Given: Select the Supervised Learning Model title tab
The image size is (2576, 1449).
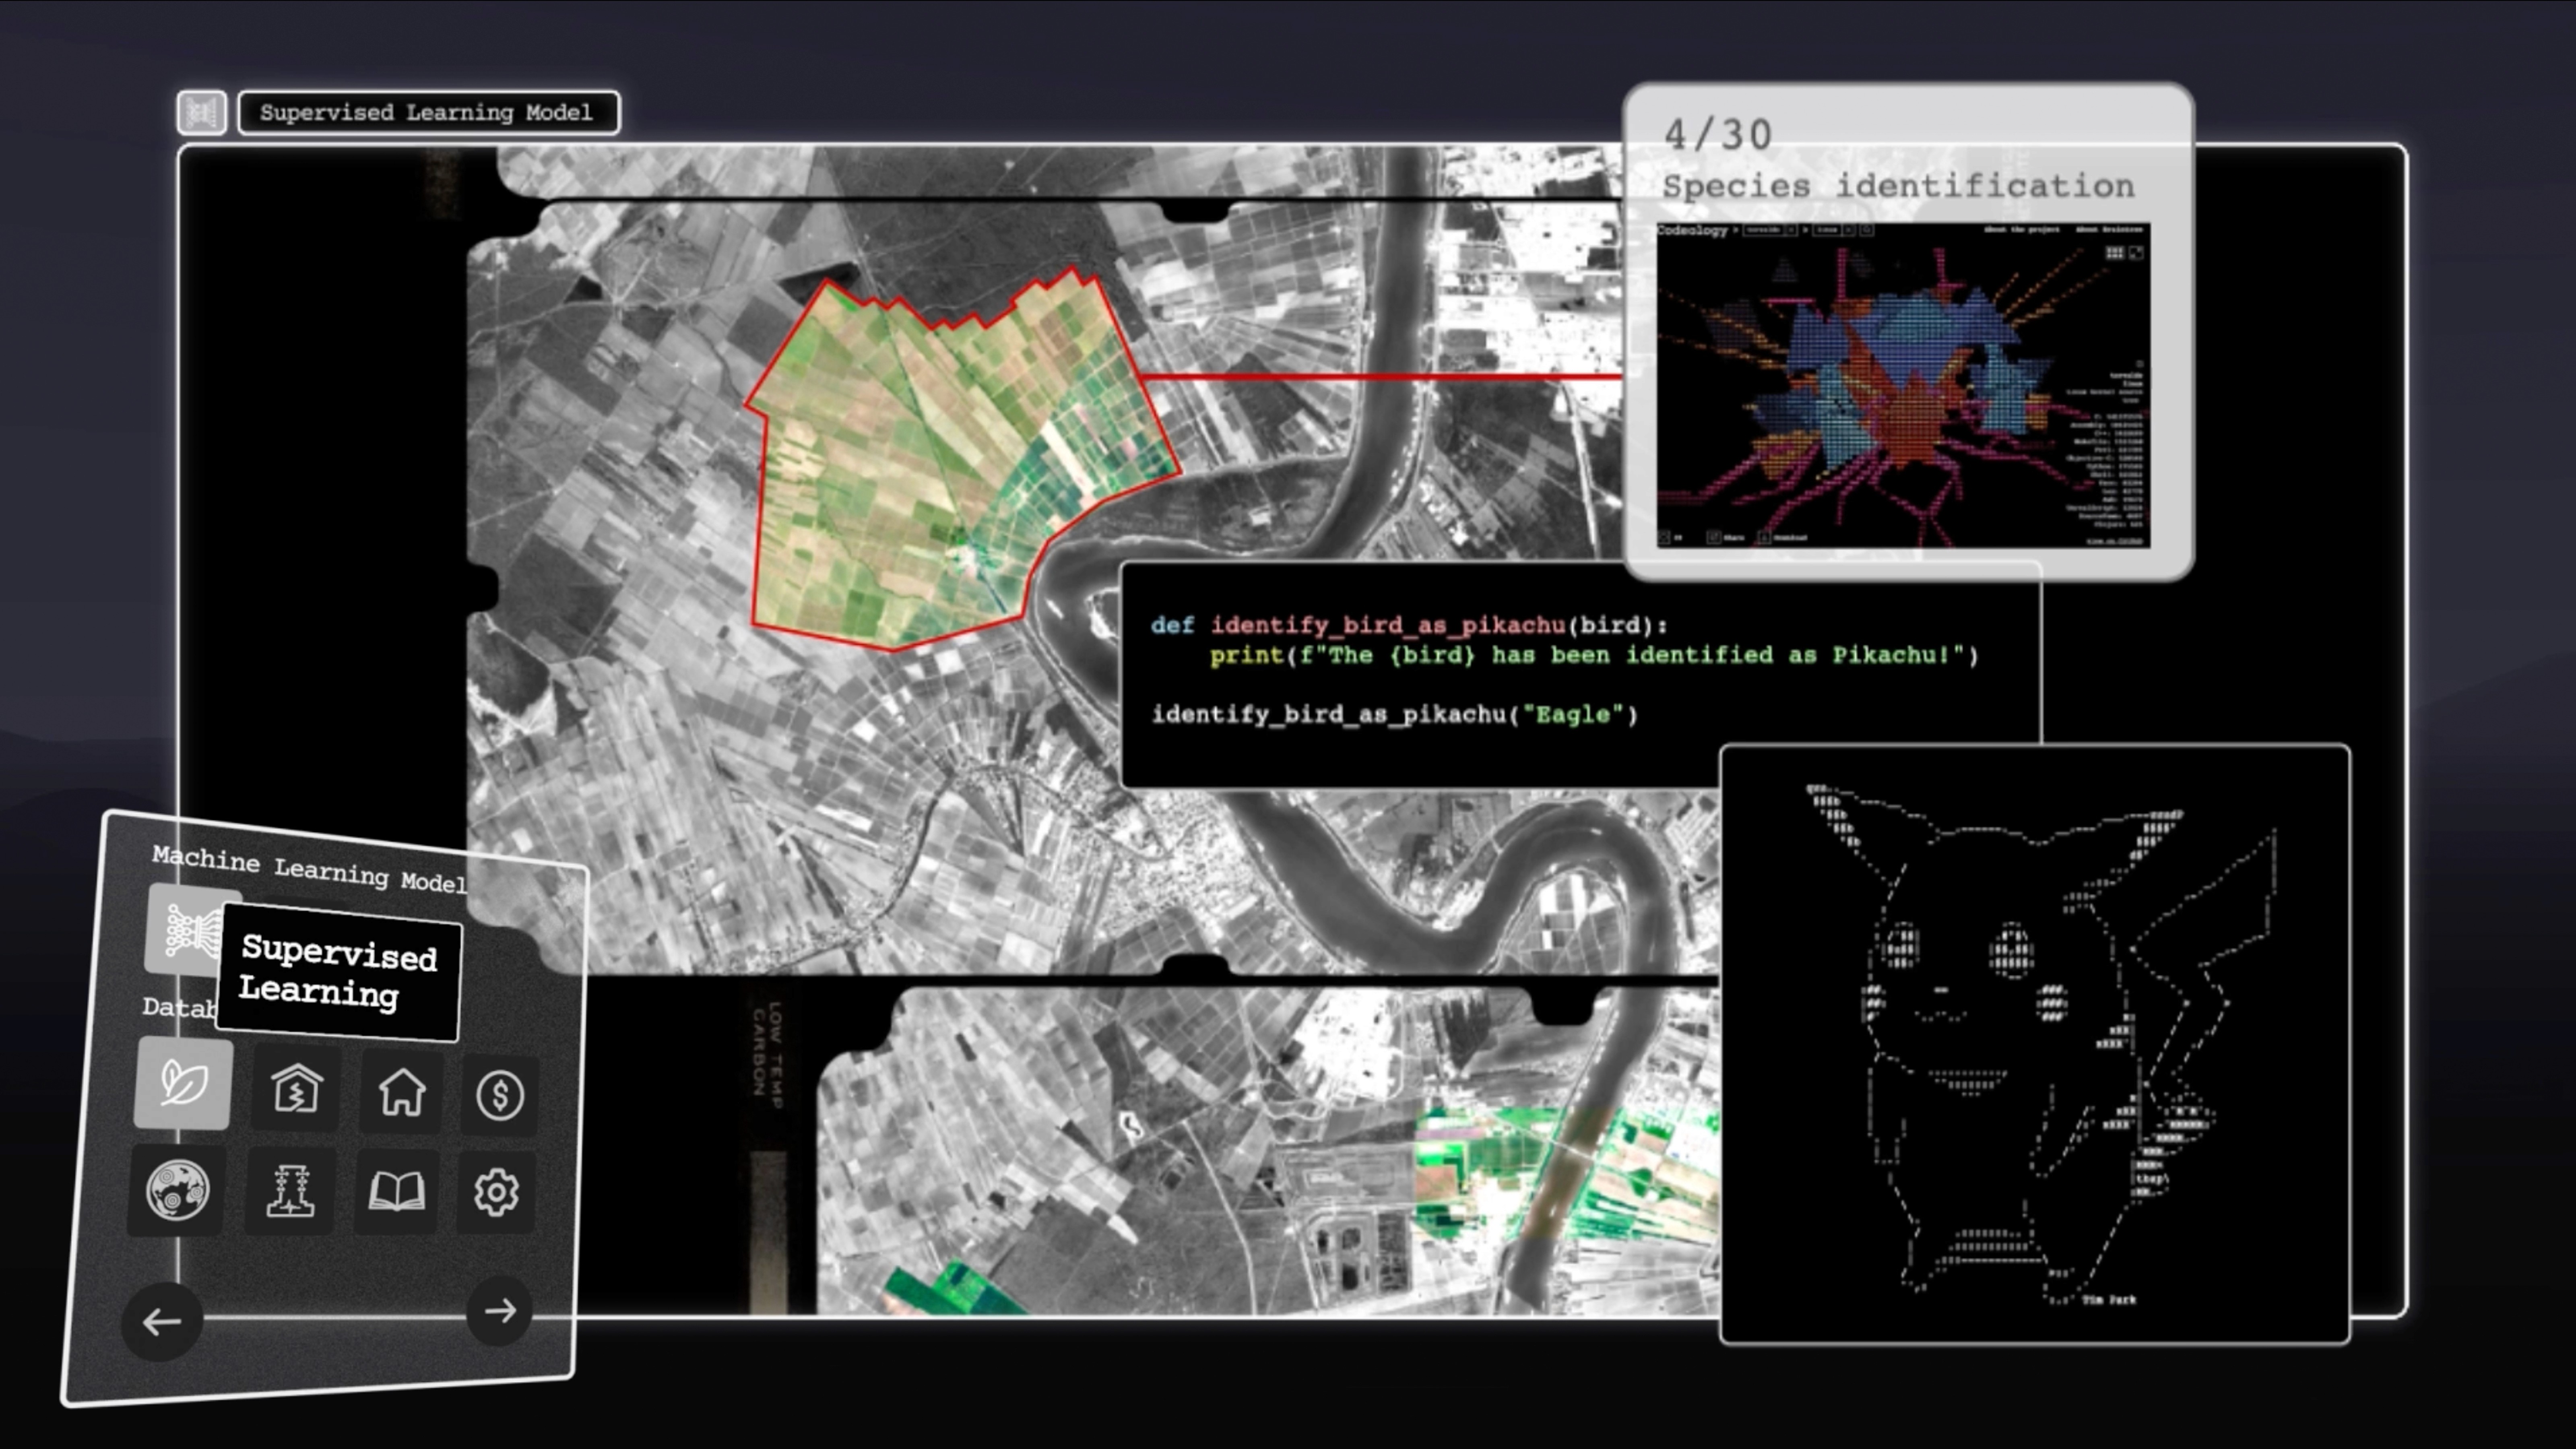Looking at the screenshot, I should [x=428, y=112].
